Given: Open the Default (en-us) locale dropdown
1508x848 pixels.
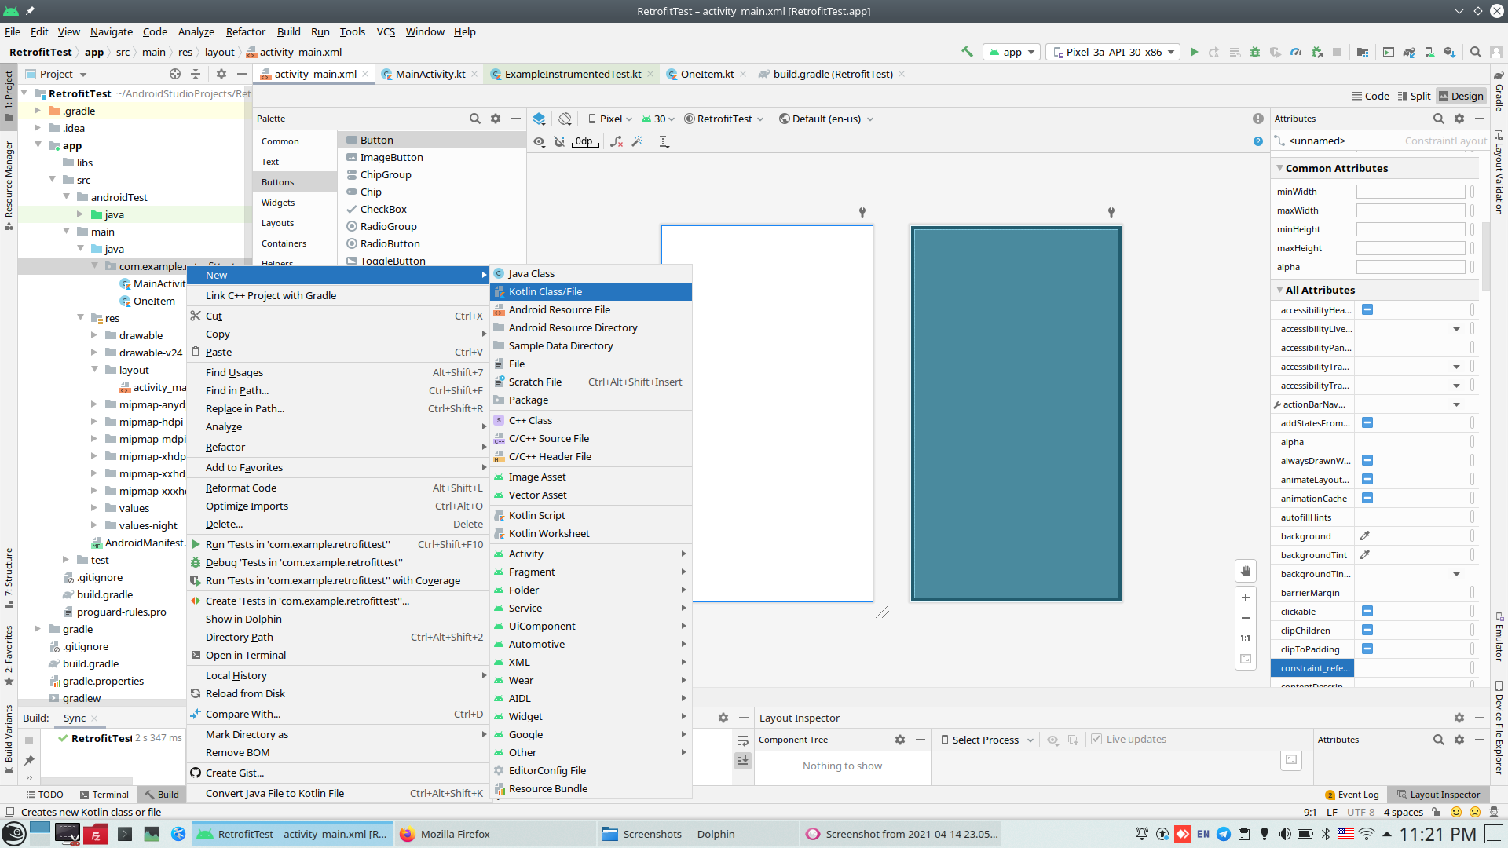Looking at the screenshot, I should click(826, 119).
